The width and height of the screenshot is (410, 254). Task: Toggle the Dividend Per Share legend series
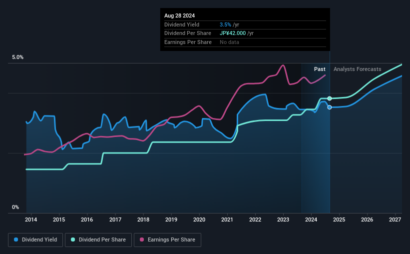pos(98,240)
